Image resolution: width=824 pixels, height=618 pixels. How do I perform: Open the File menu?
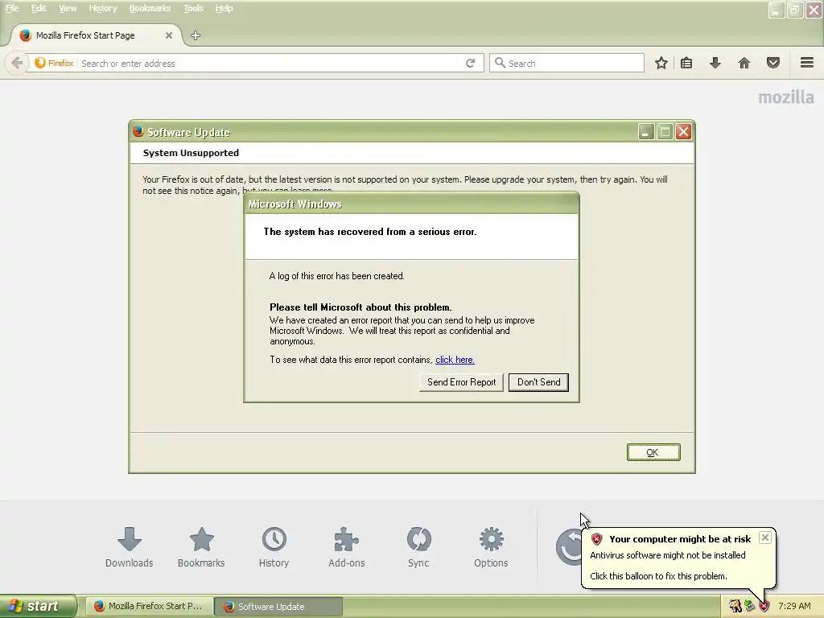pyautogui.click(x=12, y=8)
